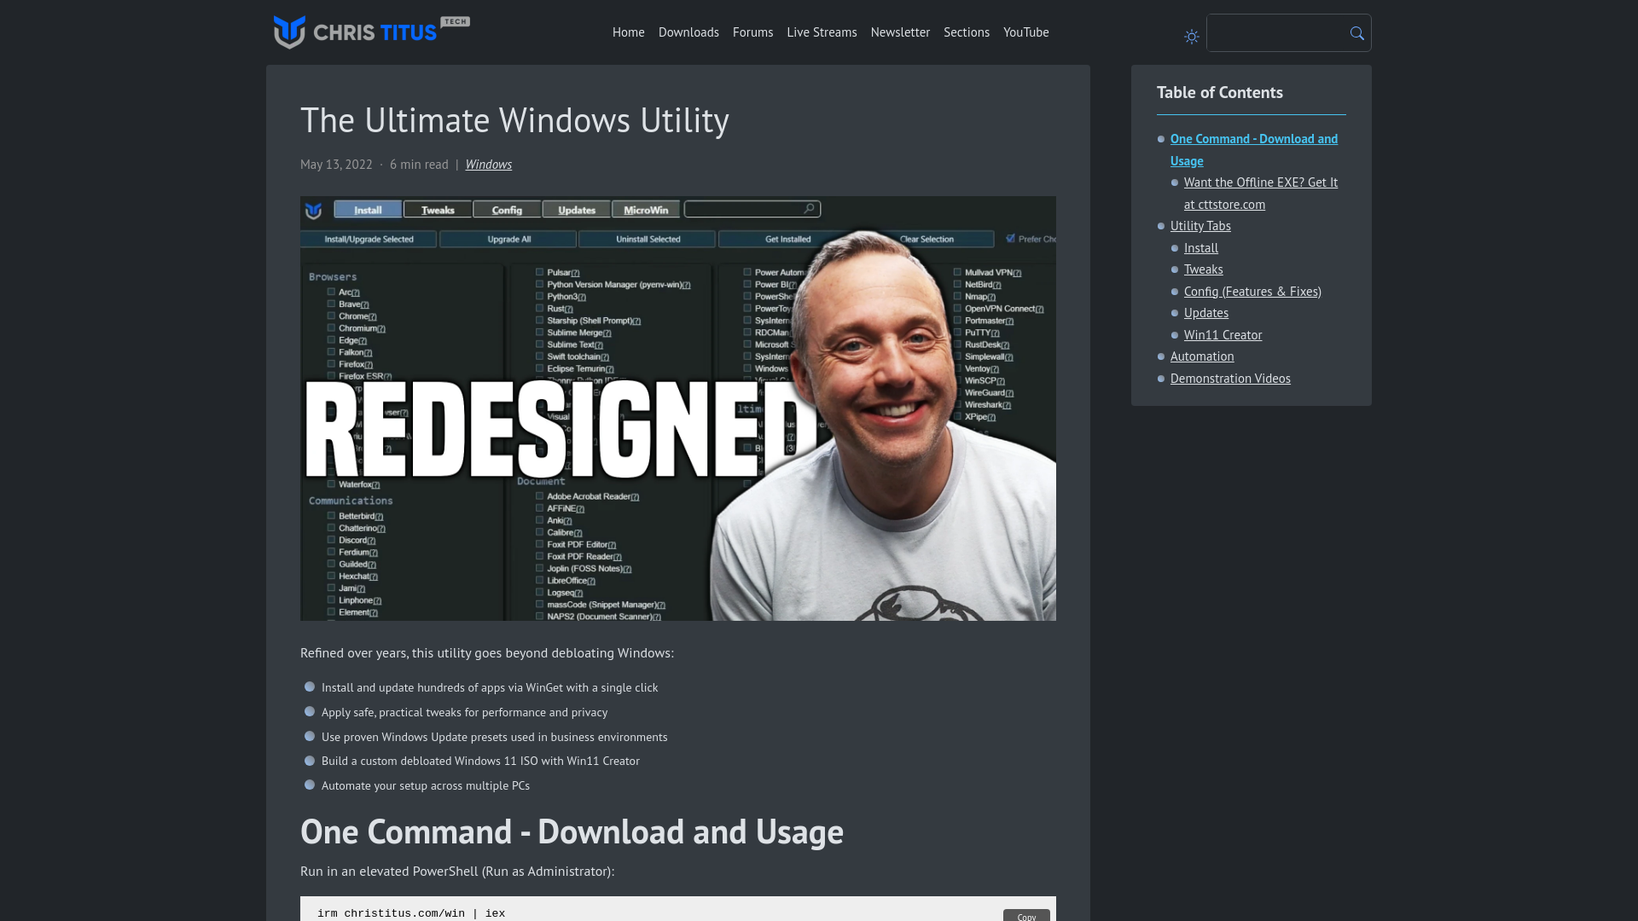Go to Forums in the navigation
Image resolution: width=1638 pixels, height=921 pixels.
pos(752,32)
